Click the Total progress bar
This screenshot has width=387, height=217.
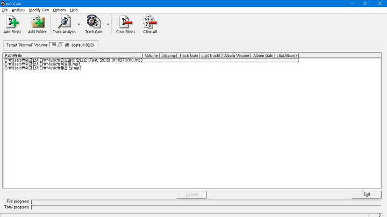click(206, 207)
